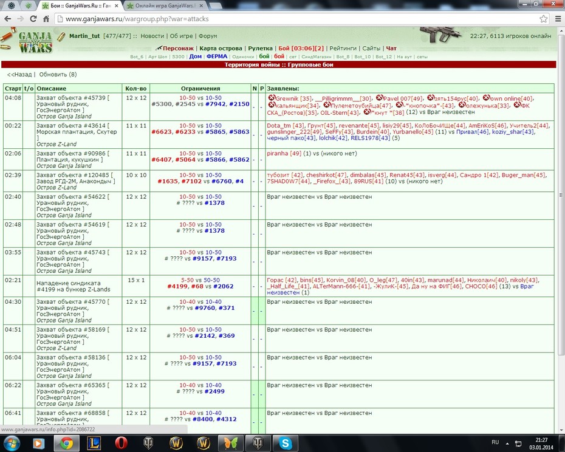565x452 pixels.
Task: Open Skype from the taskbar
Action: click(285, 443)
